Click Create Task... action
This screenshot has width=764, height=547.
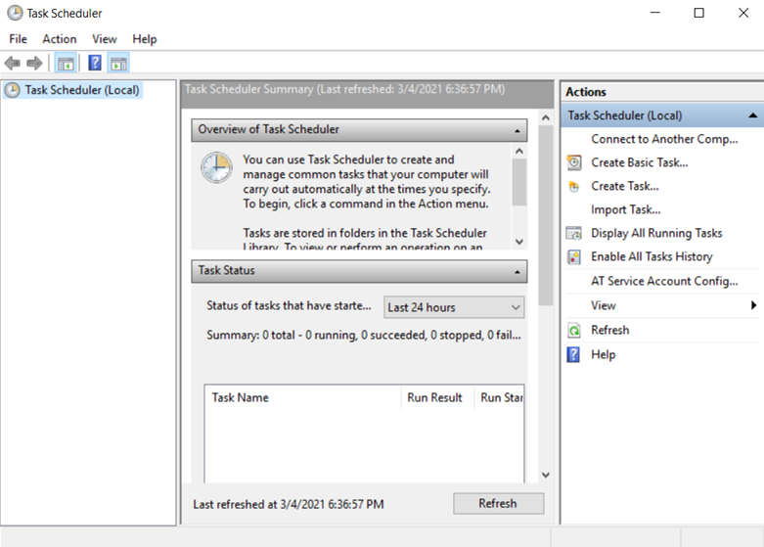(625, 186)
